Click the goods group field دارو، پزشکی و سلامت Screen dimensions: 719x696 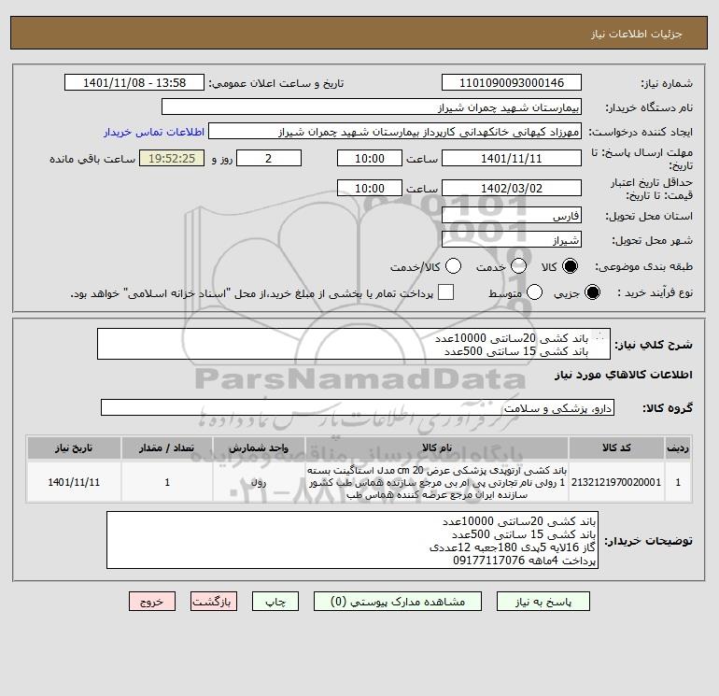coord(358,407)
